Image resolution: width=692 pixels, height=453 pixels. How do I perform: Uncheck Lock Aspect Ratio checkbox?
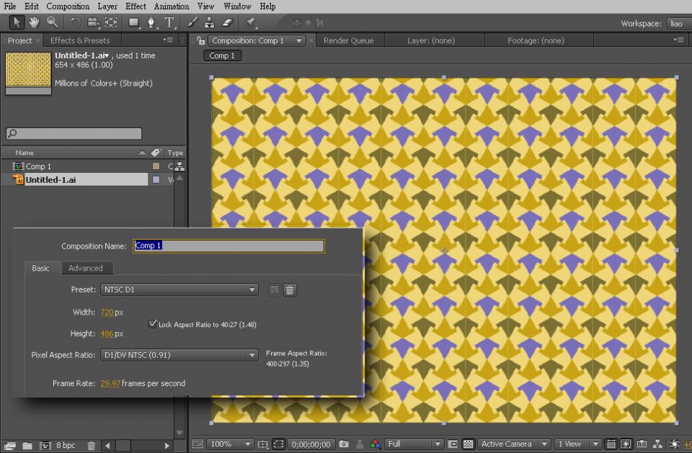click(152, 324)
